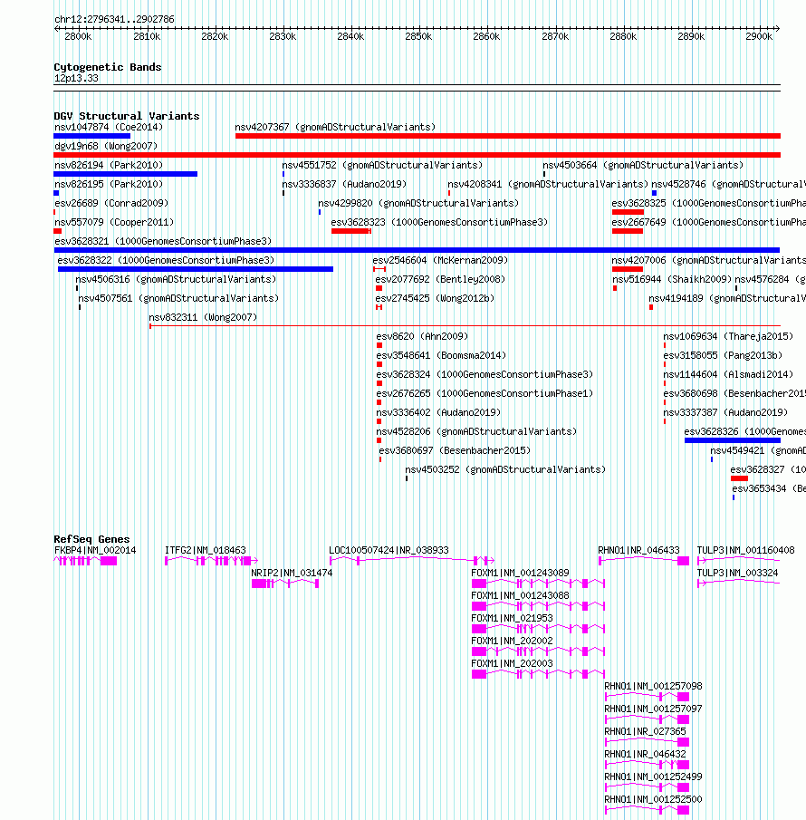Click esv2745425 (Wong2012b) label

(x=435, y=298)
